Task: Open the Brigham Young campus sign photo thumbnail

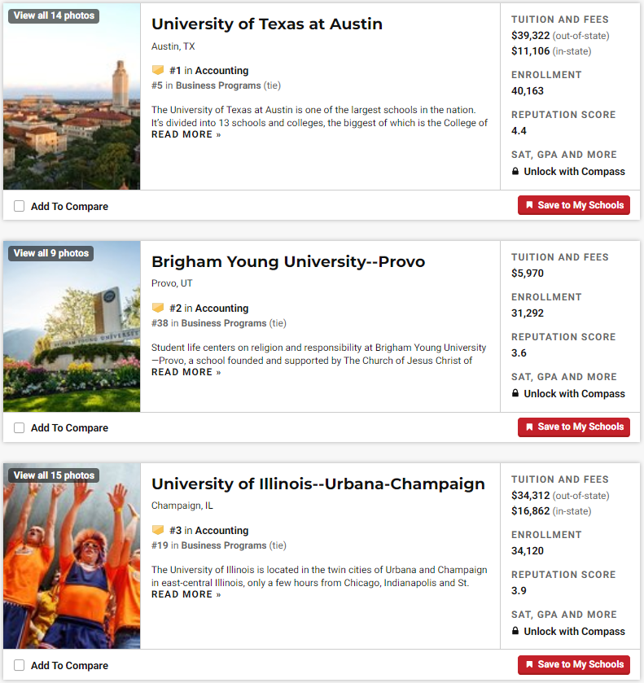Action: [72, 326]
